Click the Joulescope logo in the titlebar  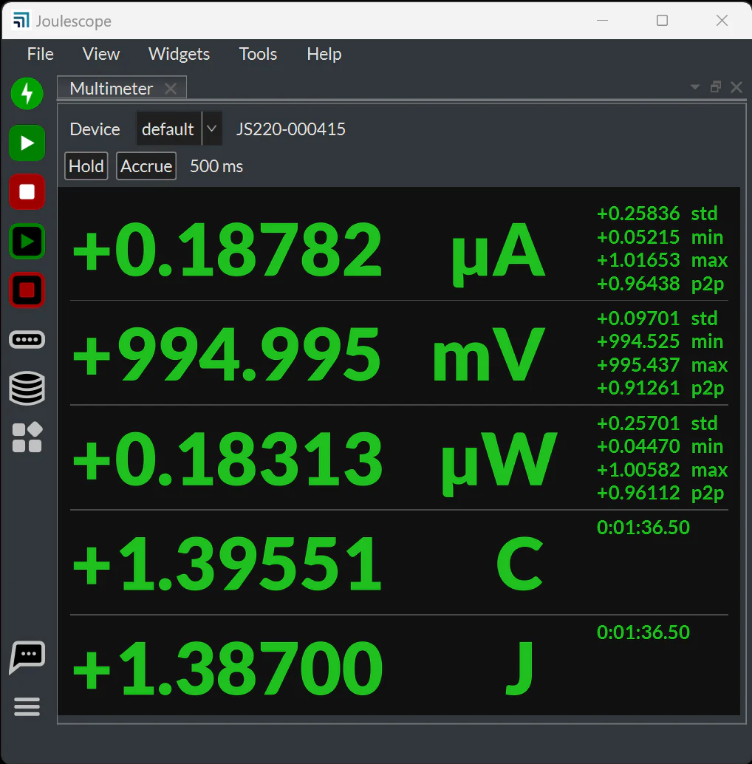[x=22, y=20]
